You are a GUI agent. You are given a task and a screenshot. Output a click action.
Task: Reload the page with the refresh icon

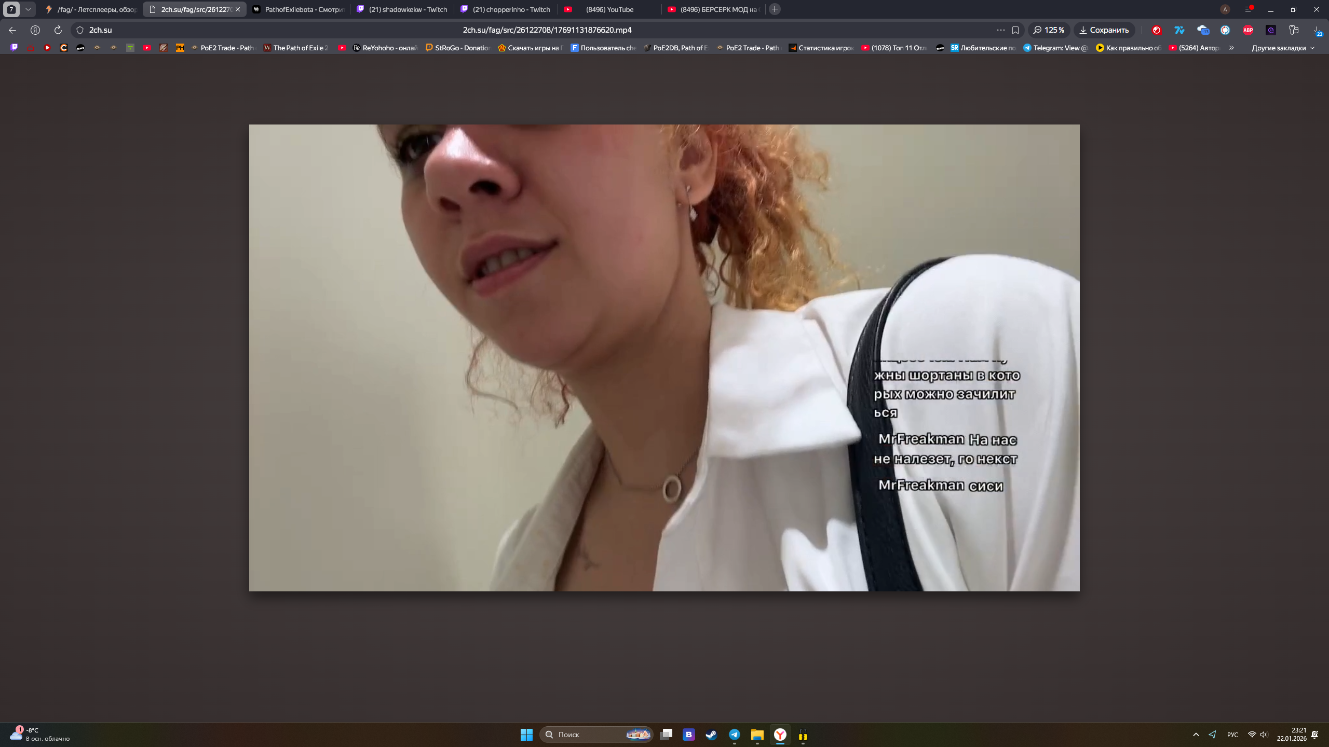click(58, 30)
